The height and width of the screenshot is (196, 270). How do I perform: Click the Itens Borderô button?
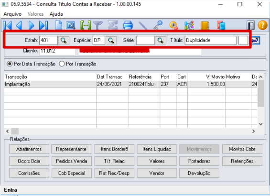point(114,149)
